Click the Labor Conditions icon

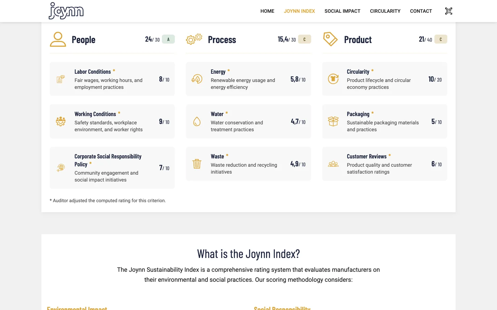61,79
